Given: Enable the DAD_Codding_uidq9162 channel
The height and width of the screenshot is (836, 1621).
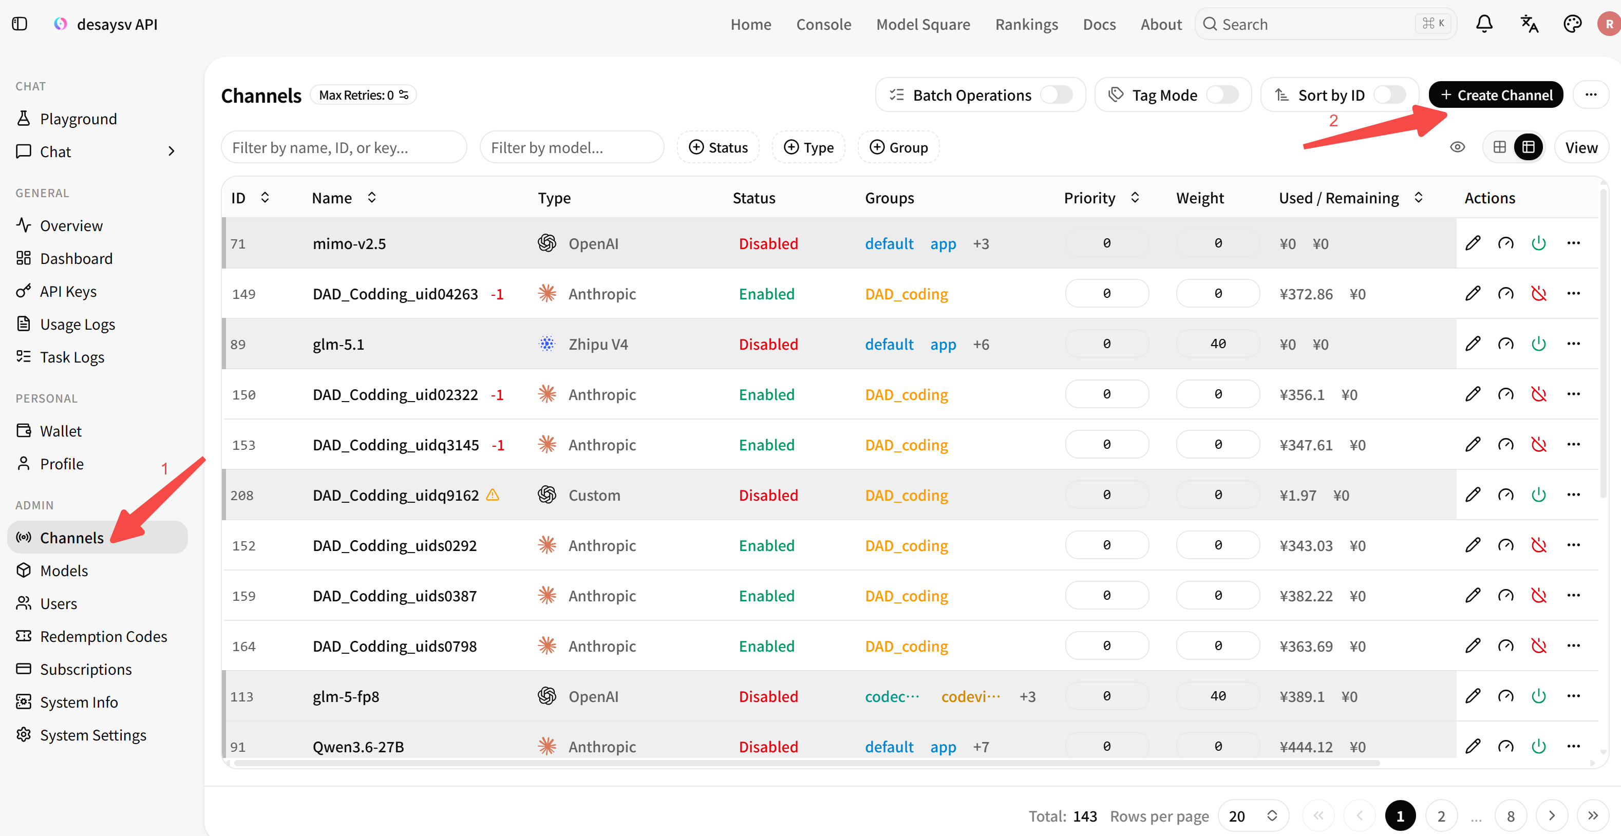Looking at the screenshot, I should [1539, 495].
